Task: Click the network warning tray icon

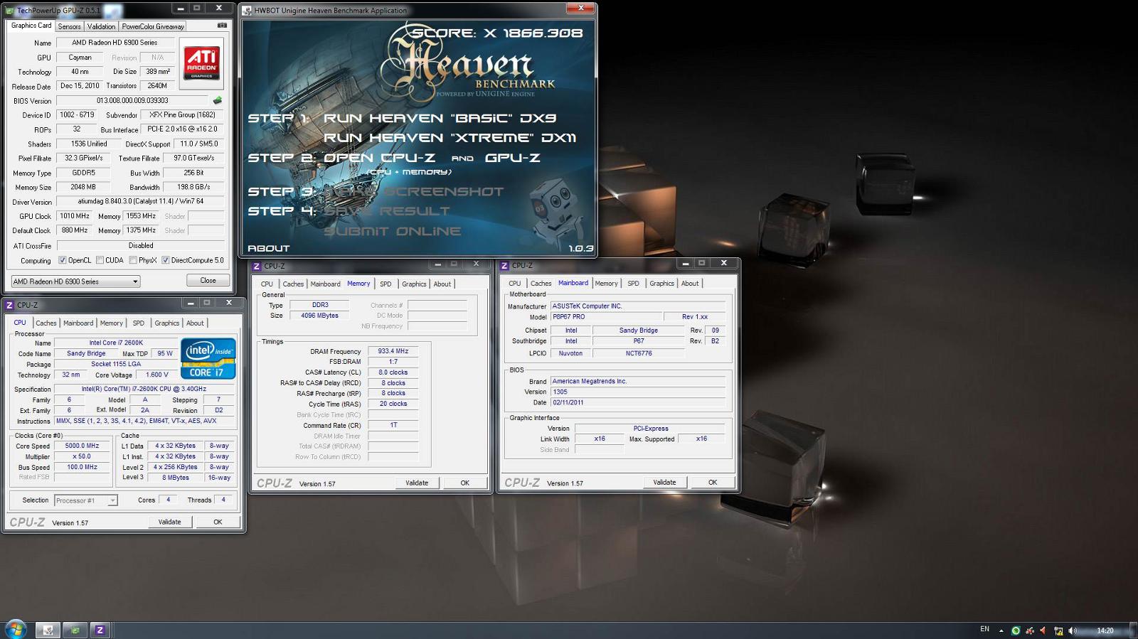Action: tap(1058, 630)
